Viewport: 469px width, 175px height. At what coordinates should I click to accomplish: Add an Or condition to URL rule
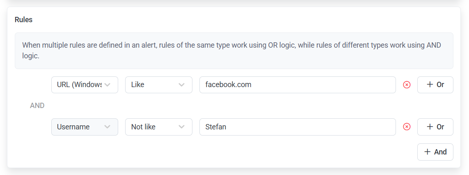[x=435, y=85]
